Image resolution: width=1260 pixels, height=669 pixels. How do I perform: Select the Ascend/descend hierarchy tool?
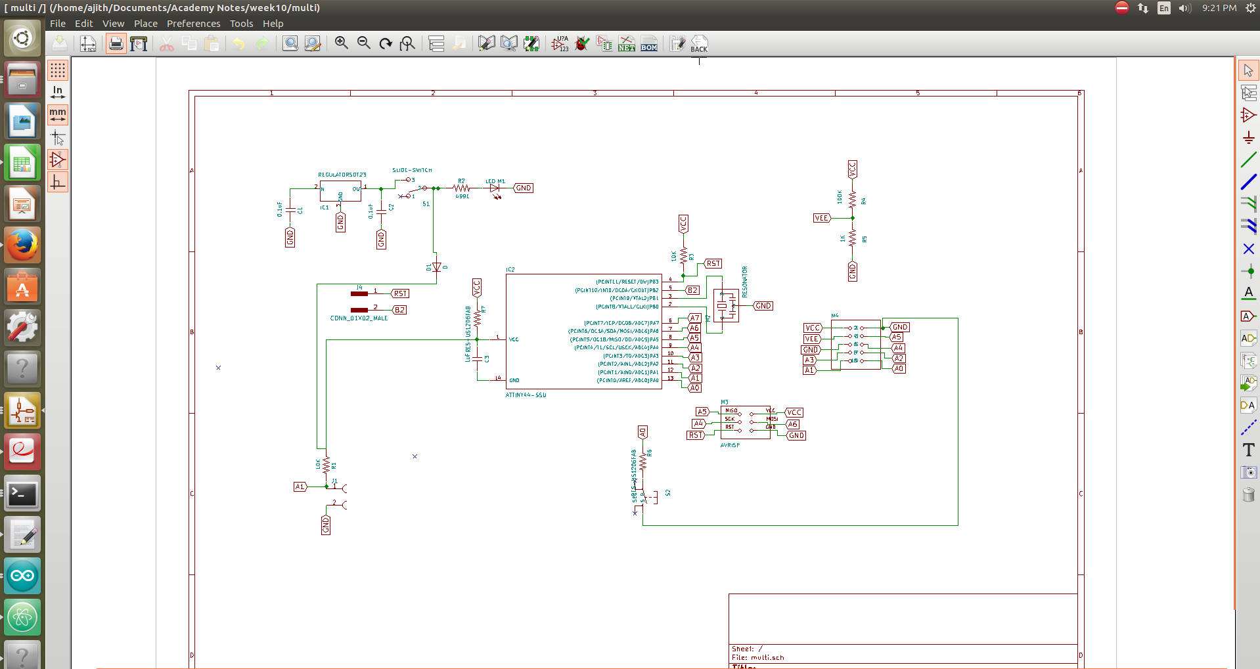point(1249,93)
